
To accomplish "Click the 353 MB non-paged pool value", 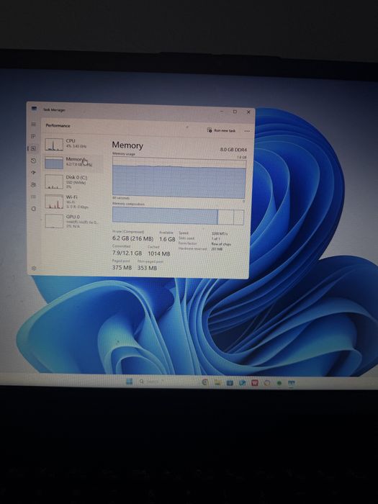I will (147, 268).
